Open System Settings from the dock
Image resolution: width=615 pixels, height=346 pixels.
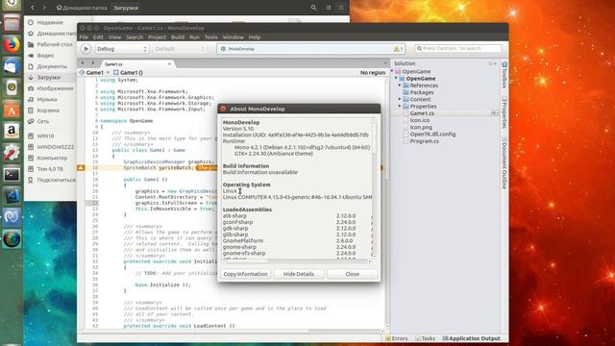(12, 152)
